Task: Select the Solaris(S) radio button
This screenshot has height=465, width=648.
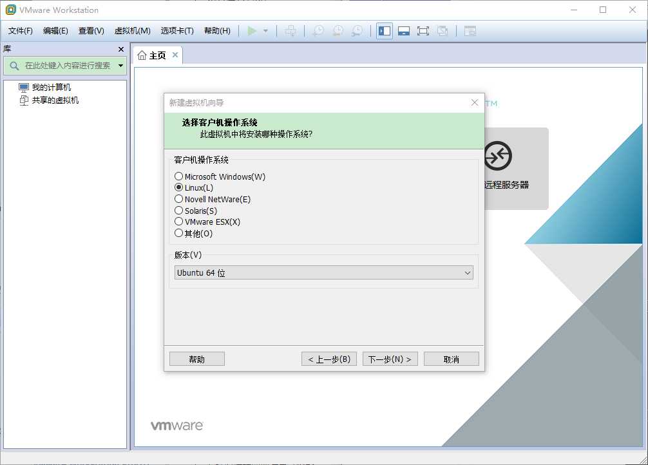Action: [x=178, y=211]
